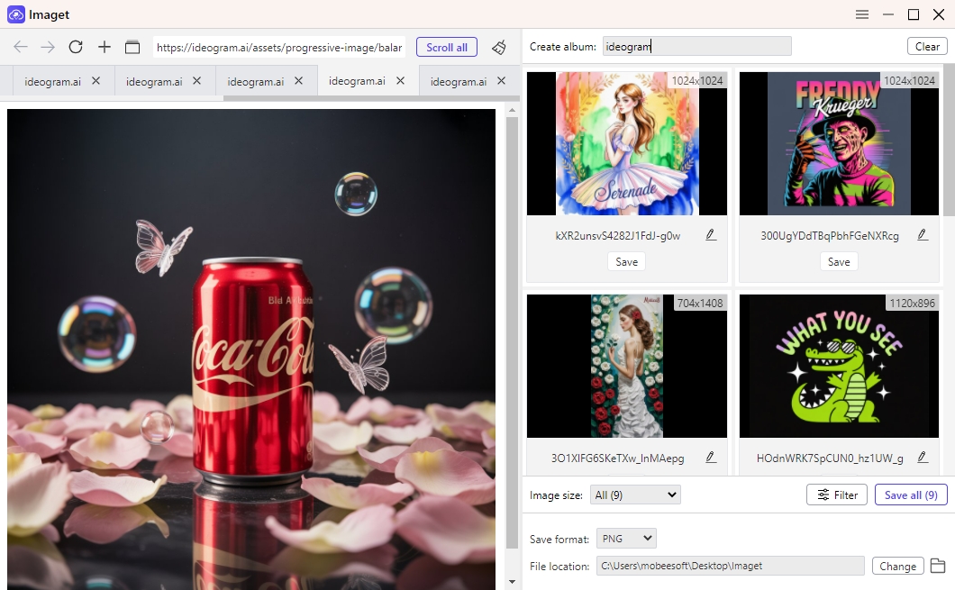Click the 1024x1024 label on Freddy image
Viewport: 955px width, 590px height.
(x=909, y=80)
